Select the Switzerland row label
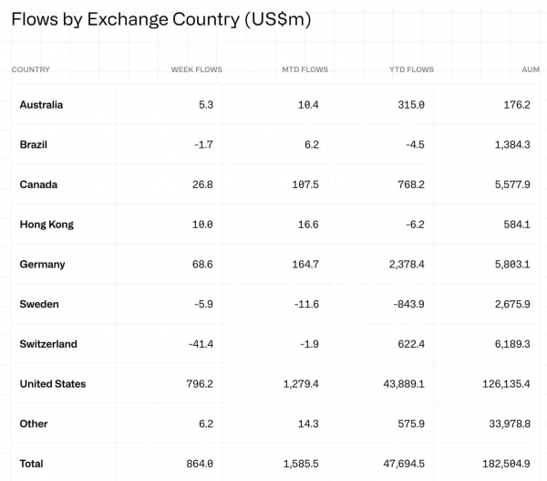This screenshot has width=547, height=481. (x=48, y=344)
